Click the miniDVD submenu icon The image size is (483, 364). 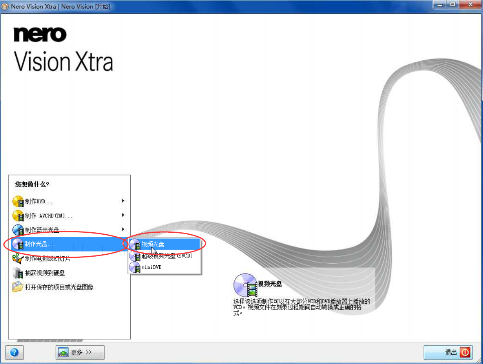(x=135, y=268)
